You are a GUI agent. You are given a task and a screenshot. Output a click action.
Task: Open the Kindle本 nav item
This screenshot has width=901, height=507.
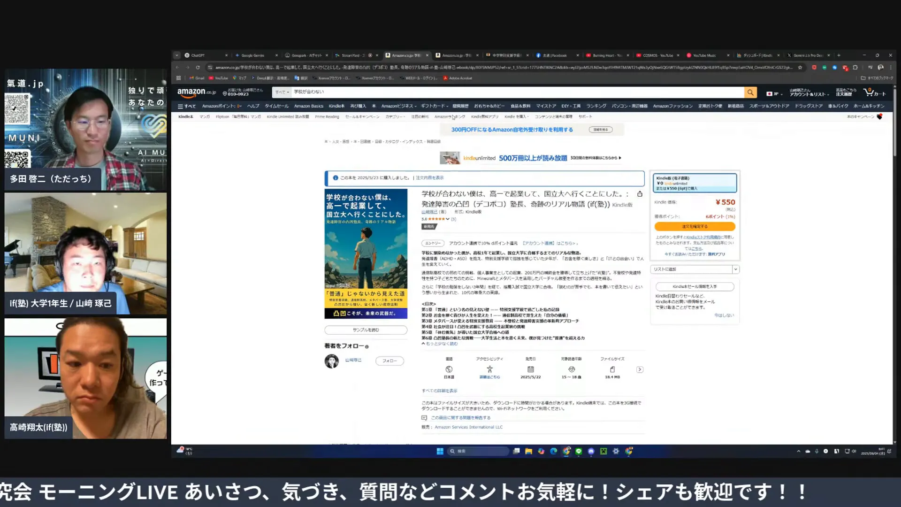(336, 106)
